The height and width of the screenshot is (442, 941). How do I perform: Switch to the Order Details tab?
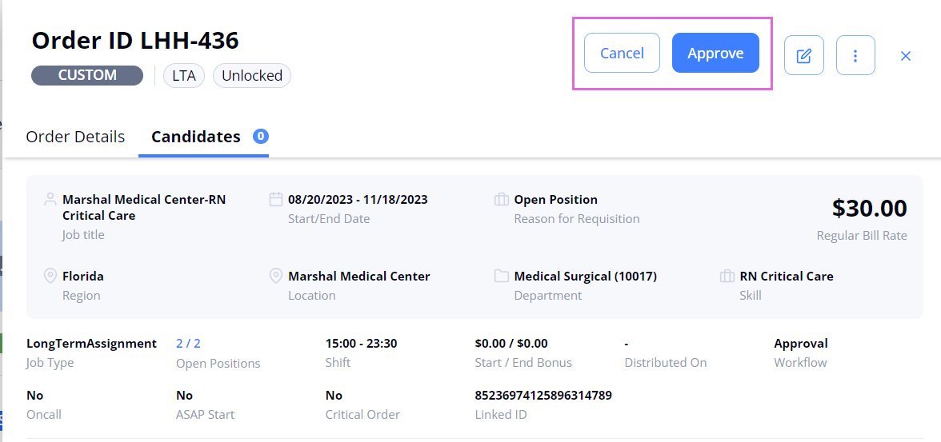pos(75,137)
